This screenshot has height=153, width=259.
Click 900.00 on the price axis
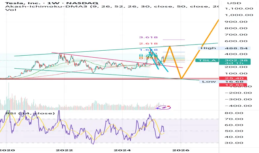coord(236,22)
